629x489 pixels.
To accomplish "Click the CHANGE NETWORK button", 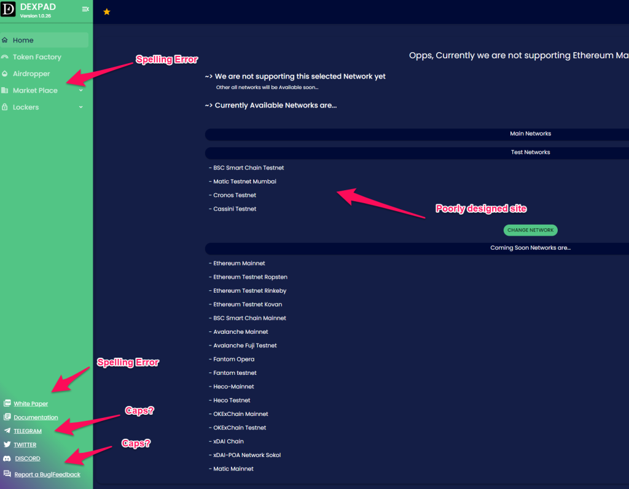I will tap(530, 230).
